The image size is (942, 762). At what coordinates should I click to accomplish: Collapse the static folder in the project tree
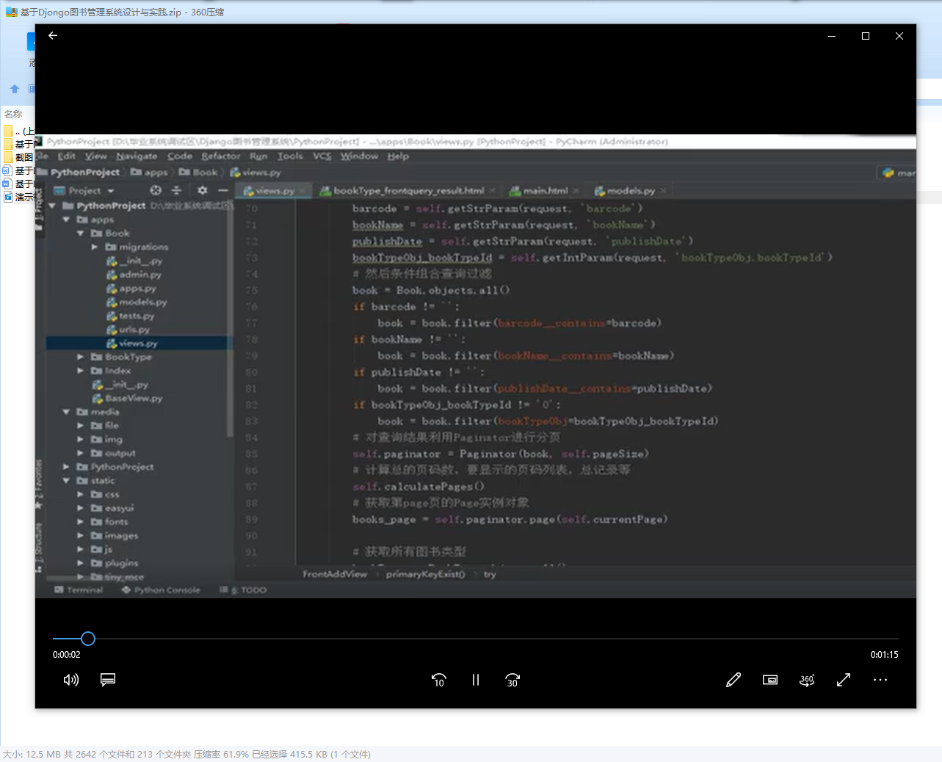[x=67, y=481]
